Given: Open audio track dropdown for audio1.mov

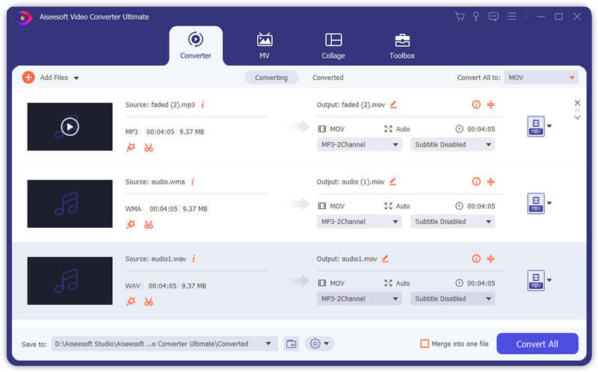Looking at the screenshot, I should point(359,299).
